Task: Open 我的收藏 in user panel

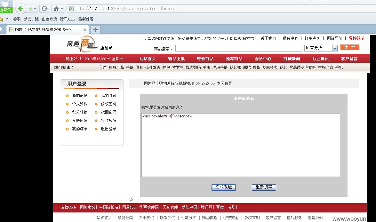Action: (x=108, y=96)
